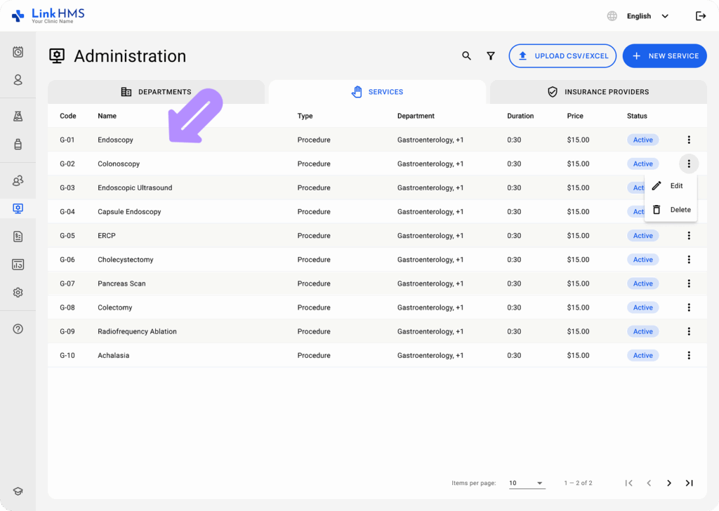Open the filter icon near search

click(x=490, y=55)
